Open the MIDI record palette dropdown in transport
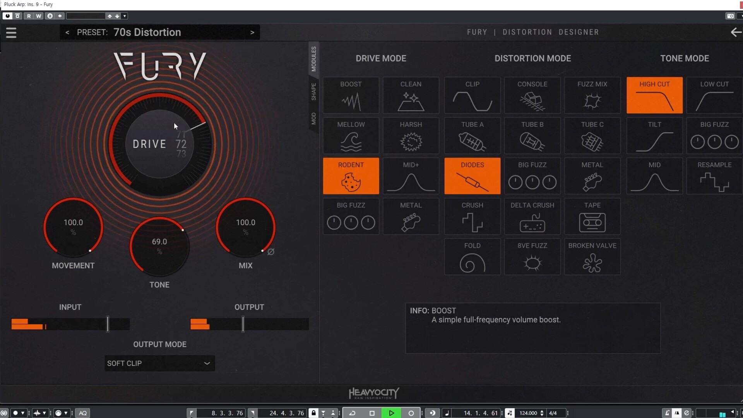The height and width of the screenshot is (418, 743). click(x=66, y=413)
